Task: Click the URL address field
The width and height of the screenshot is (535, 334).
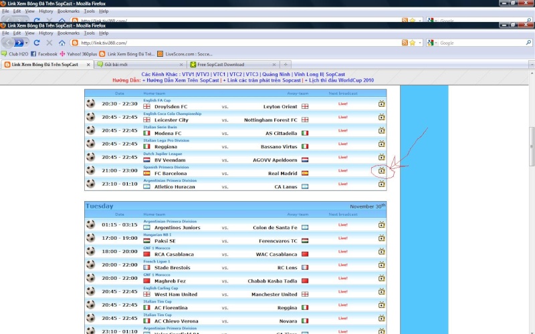Action: click(239, 43)
